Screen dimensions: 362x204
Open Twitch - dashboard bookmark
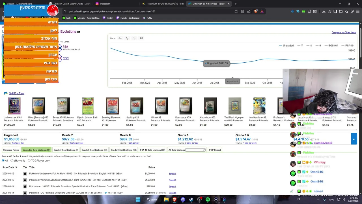[x=127, y=18]
